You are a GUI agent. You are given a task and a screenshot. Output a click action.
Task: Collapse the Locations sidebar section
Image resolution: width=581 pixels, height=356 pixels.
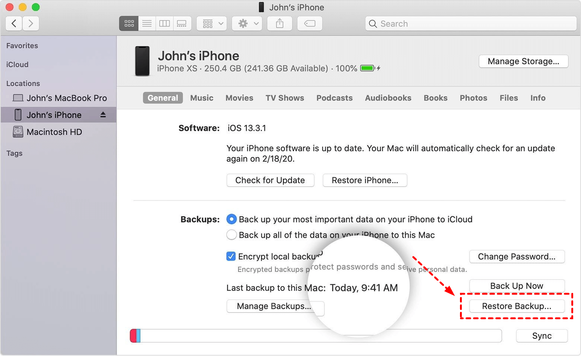pyautogui.click(x=23, y=84)
